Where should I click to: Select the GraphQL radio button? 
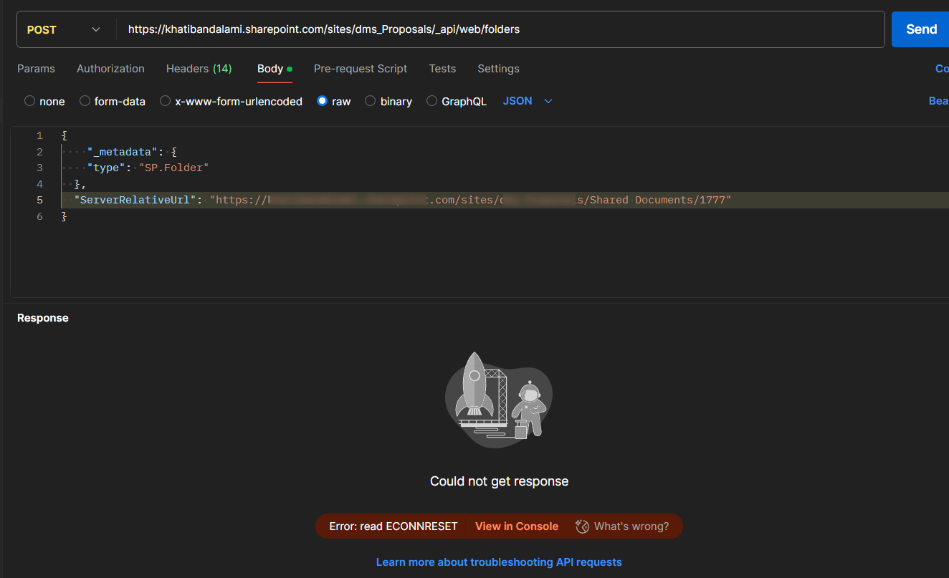point(431,101)
